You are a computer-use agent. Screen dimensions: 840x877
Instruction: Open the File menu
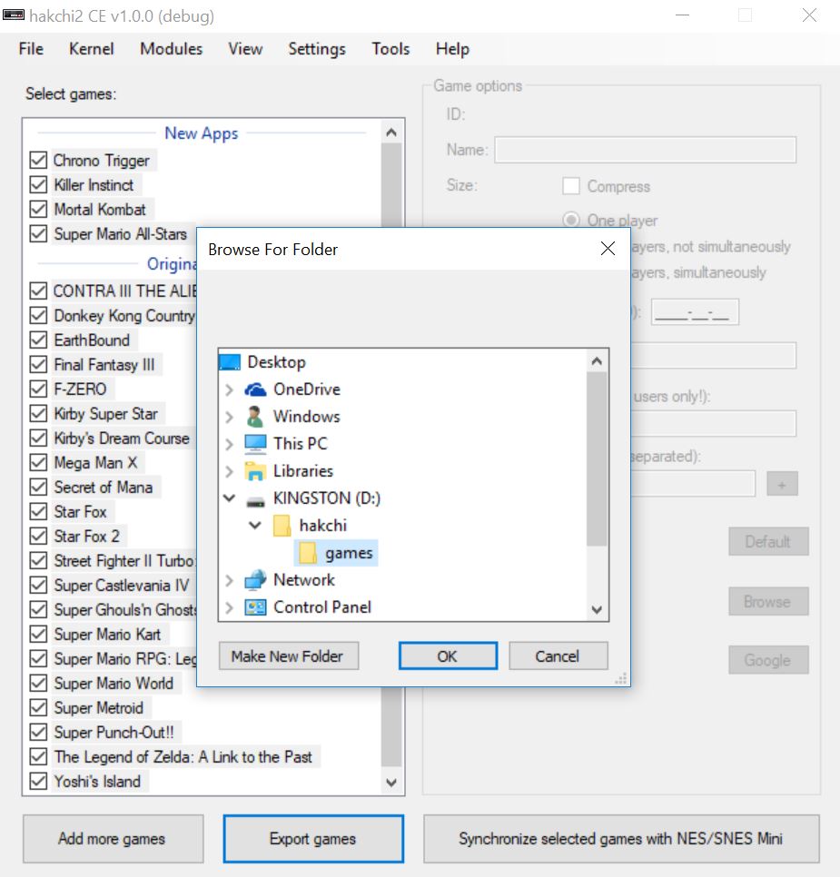[x=31, y=49]
